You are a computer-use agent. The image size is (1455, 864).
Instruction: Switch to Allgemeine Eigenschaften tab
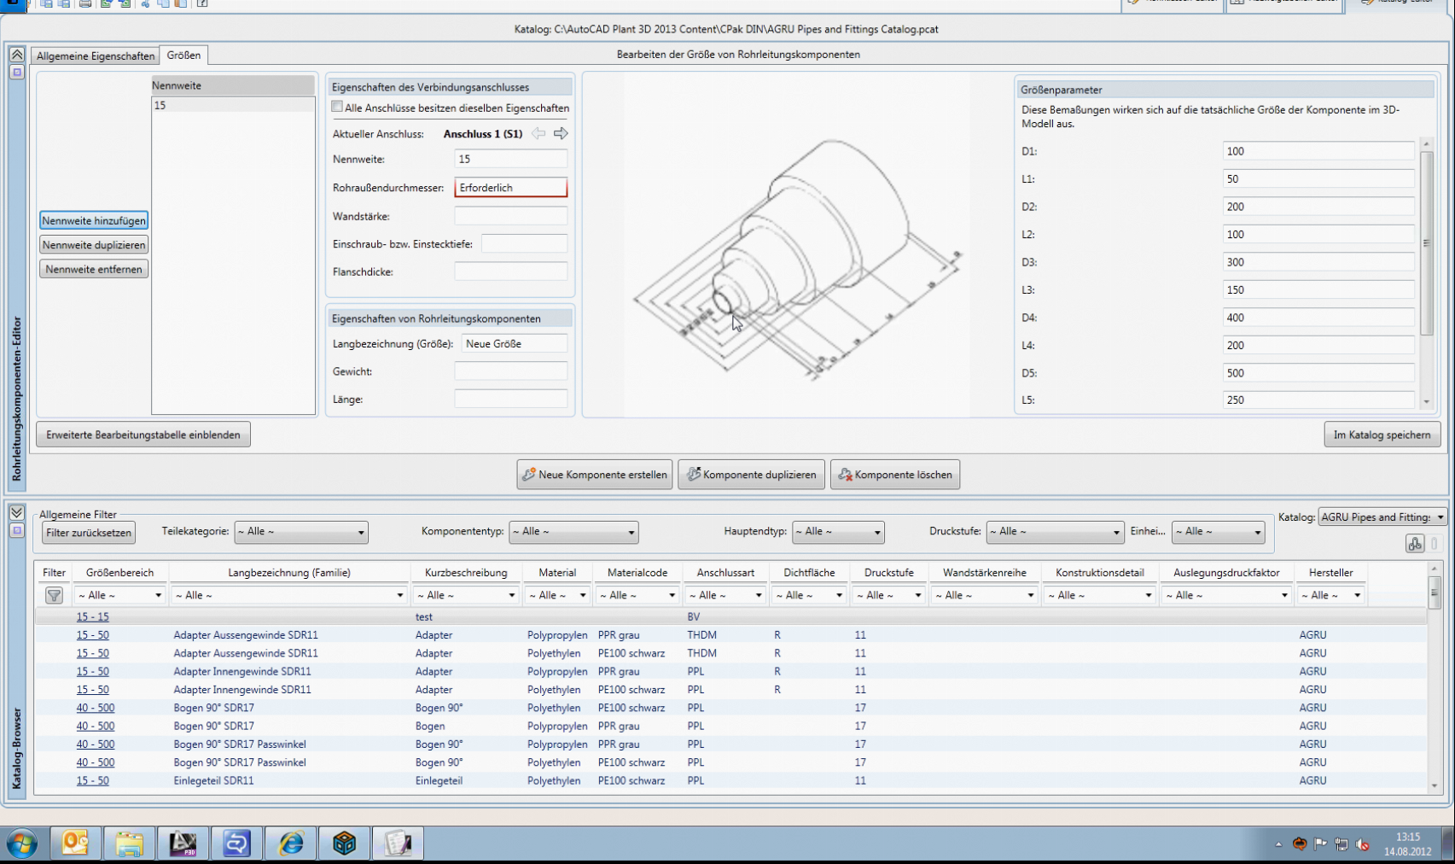[x=96, y=55]
